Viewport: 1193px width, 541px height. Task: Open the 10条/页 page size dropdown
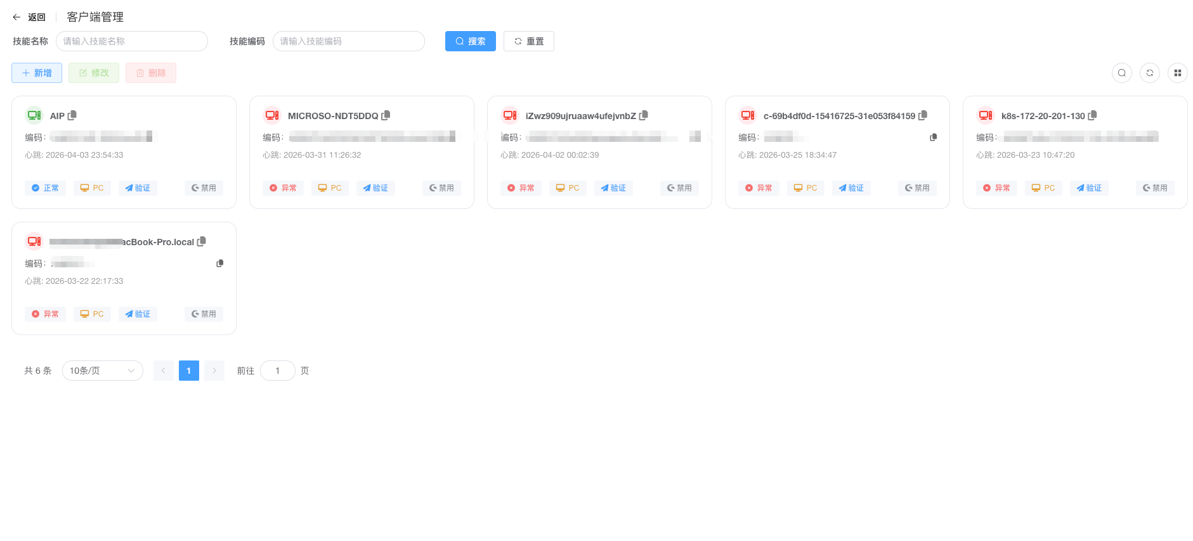[x=102, y=371]
